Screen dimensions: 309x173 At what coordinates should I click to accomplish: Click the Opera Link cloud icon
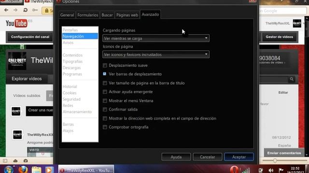click(15, 161)
